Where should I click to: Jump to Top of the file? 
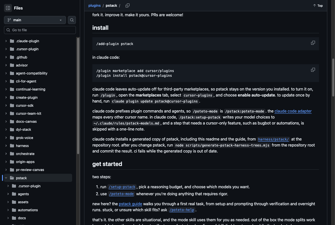coord(318,5)
